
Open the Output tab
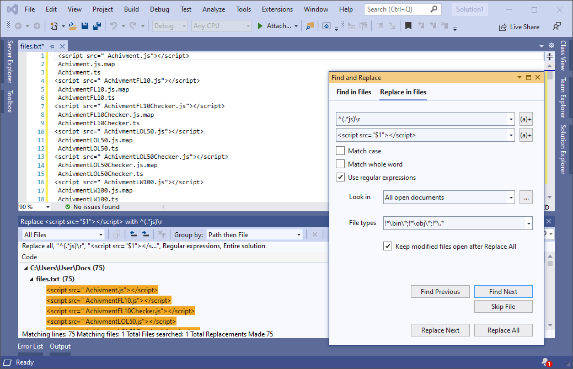(60, 346)
